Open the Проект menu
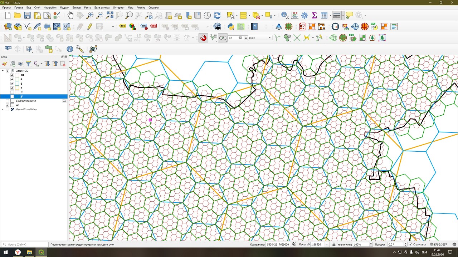This screenshot has height=257, width=458. point(6,7)
